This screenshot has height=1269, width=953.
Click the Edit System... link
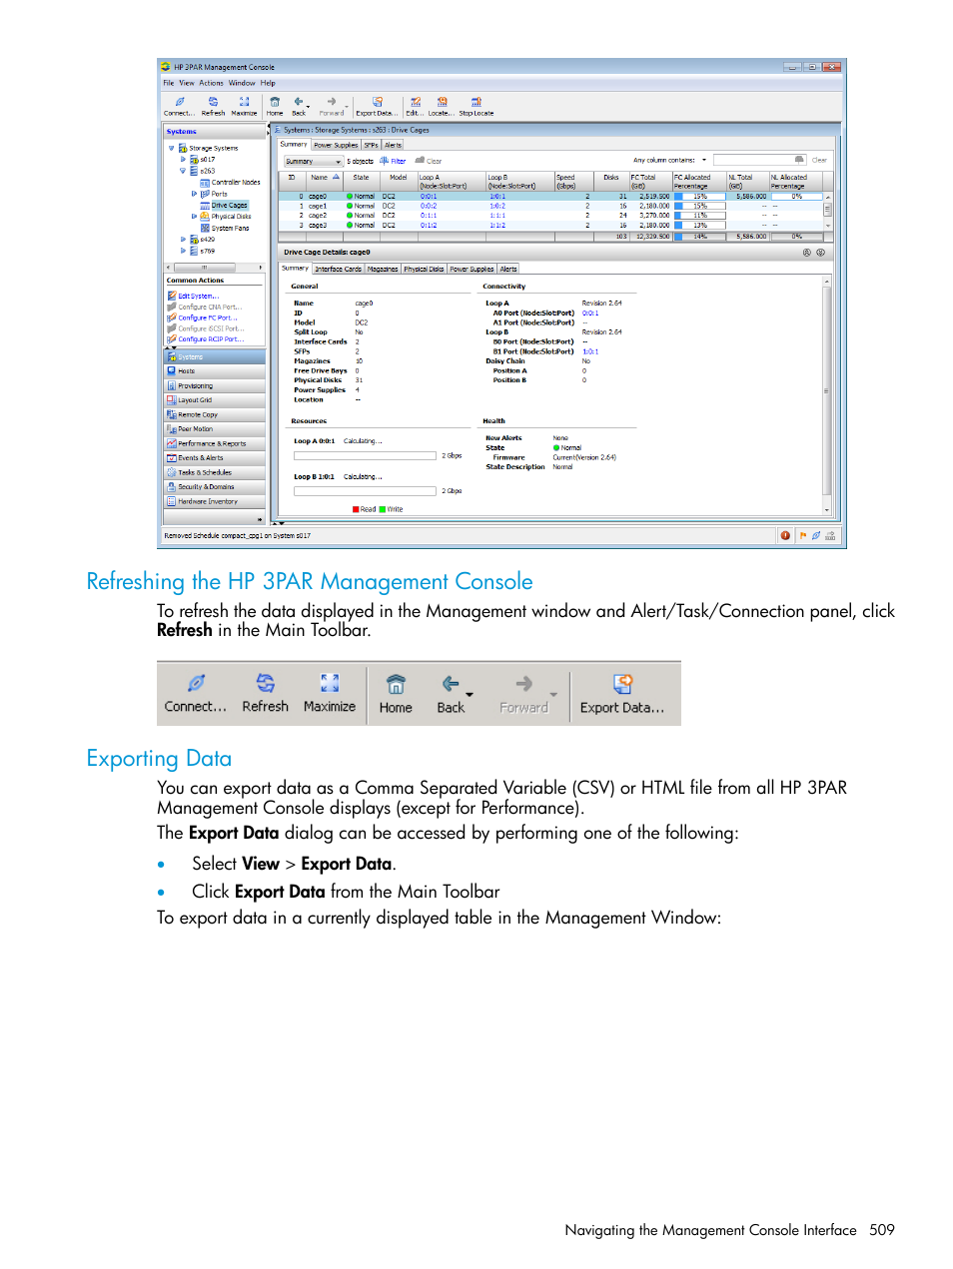click(198, 297)
